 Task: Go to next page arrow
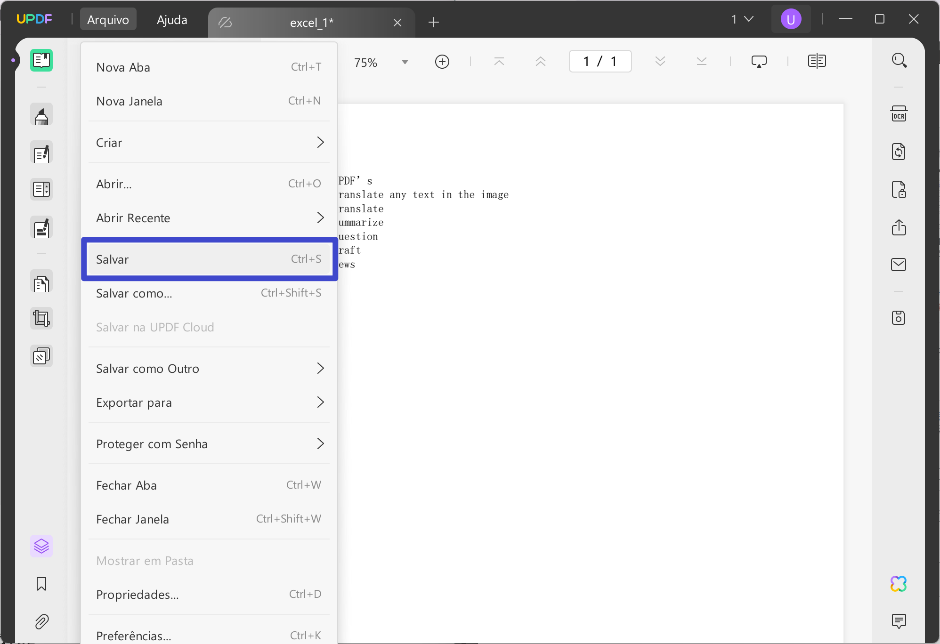(660, 62)
